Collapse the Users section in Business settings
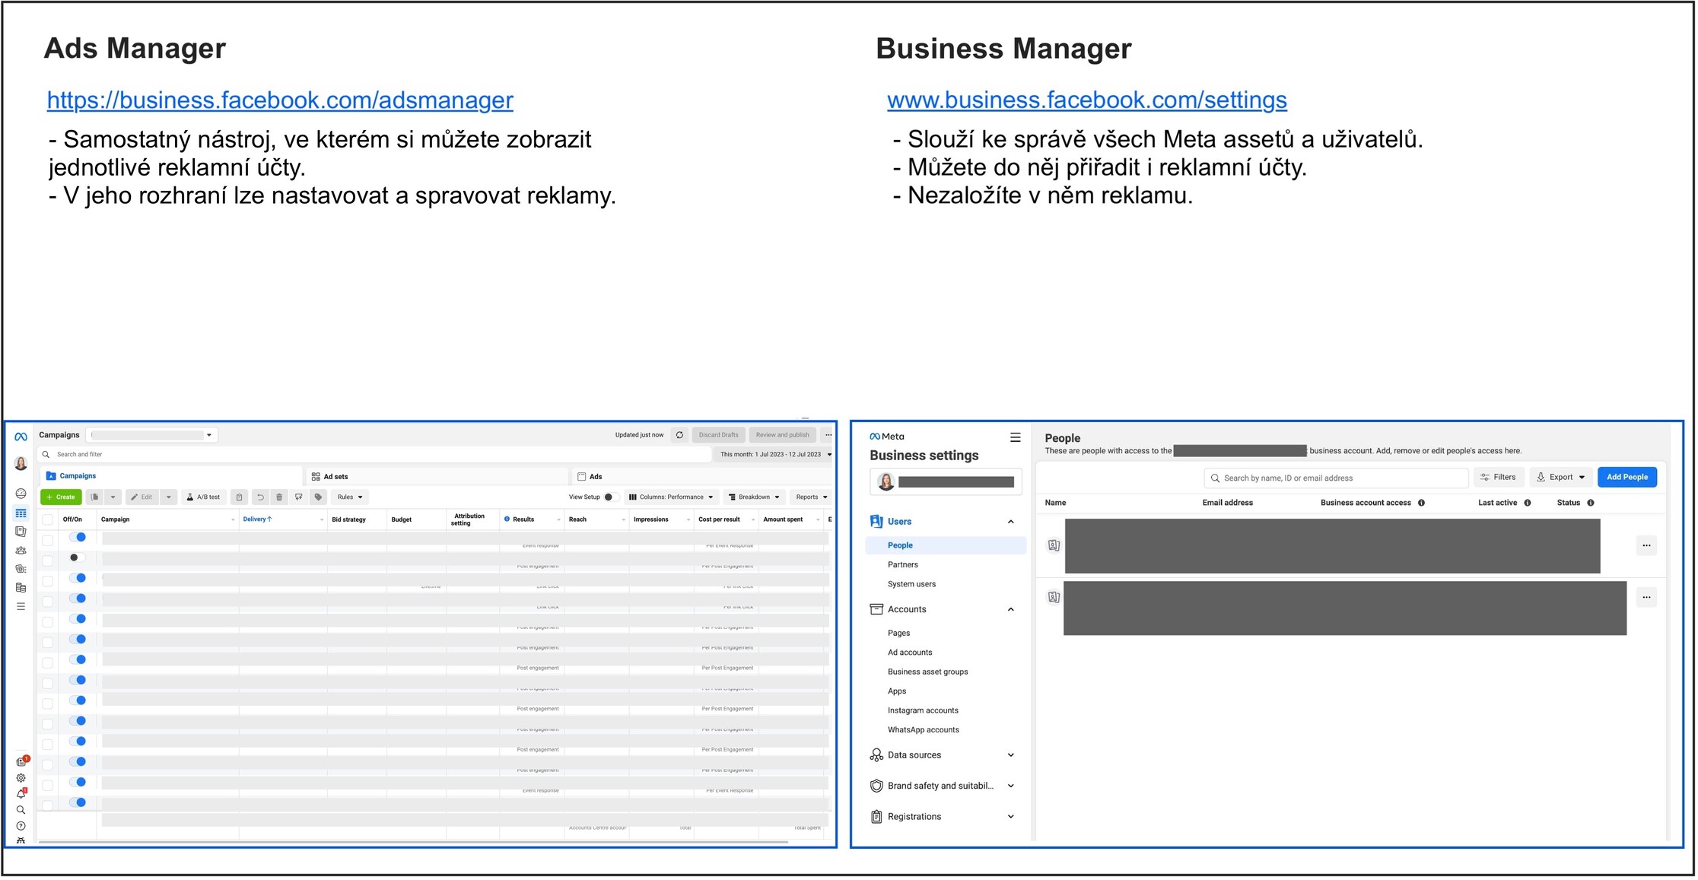Image resolution: width=1698 pixels, height=880 pixels. (1010, 522)
